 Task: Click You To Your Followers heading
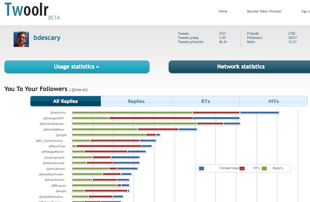(36, 89)
